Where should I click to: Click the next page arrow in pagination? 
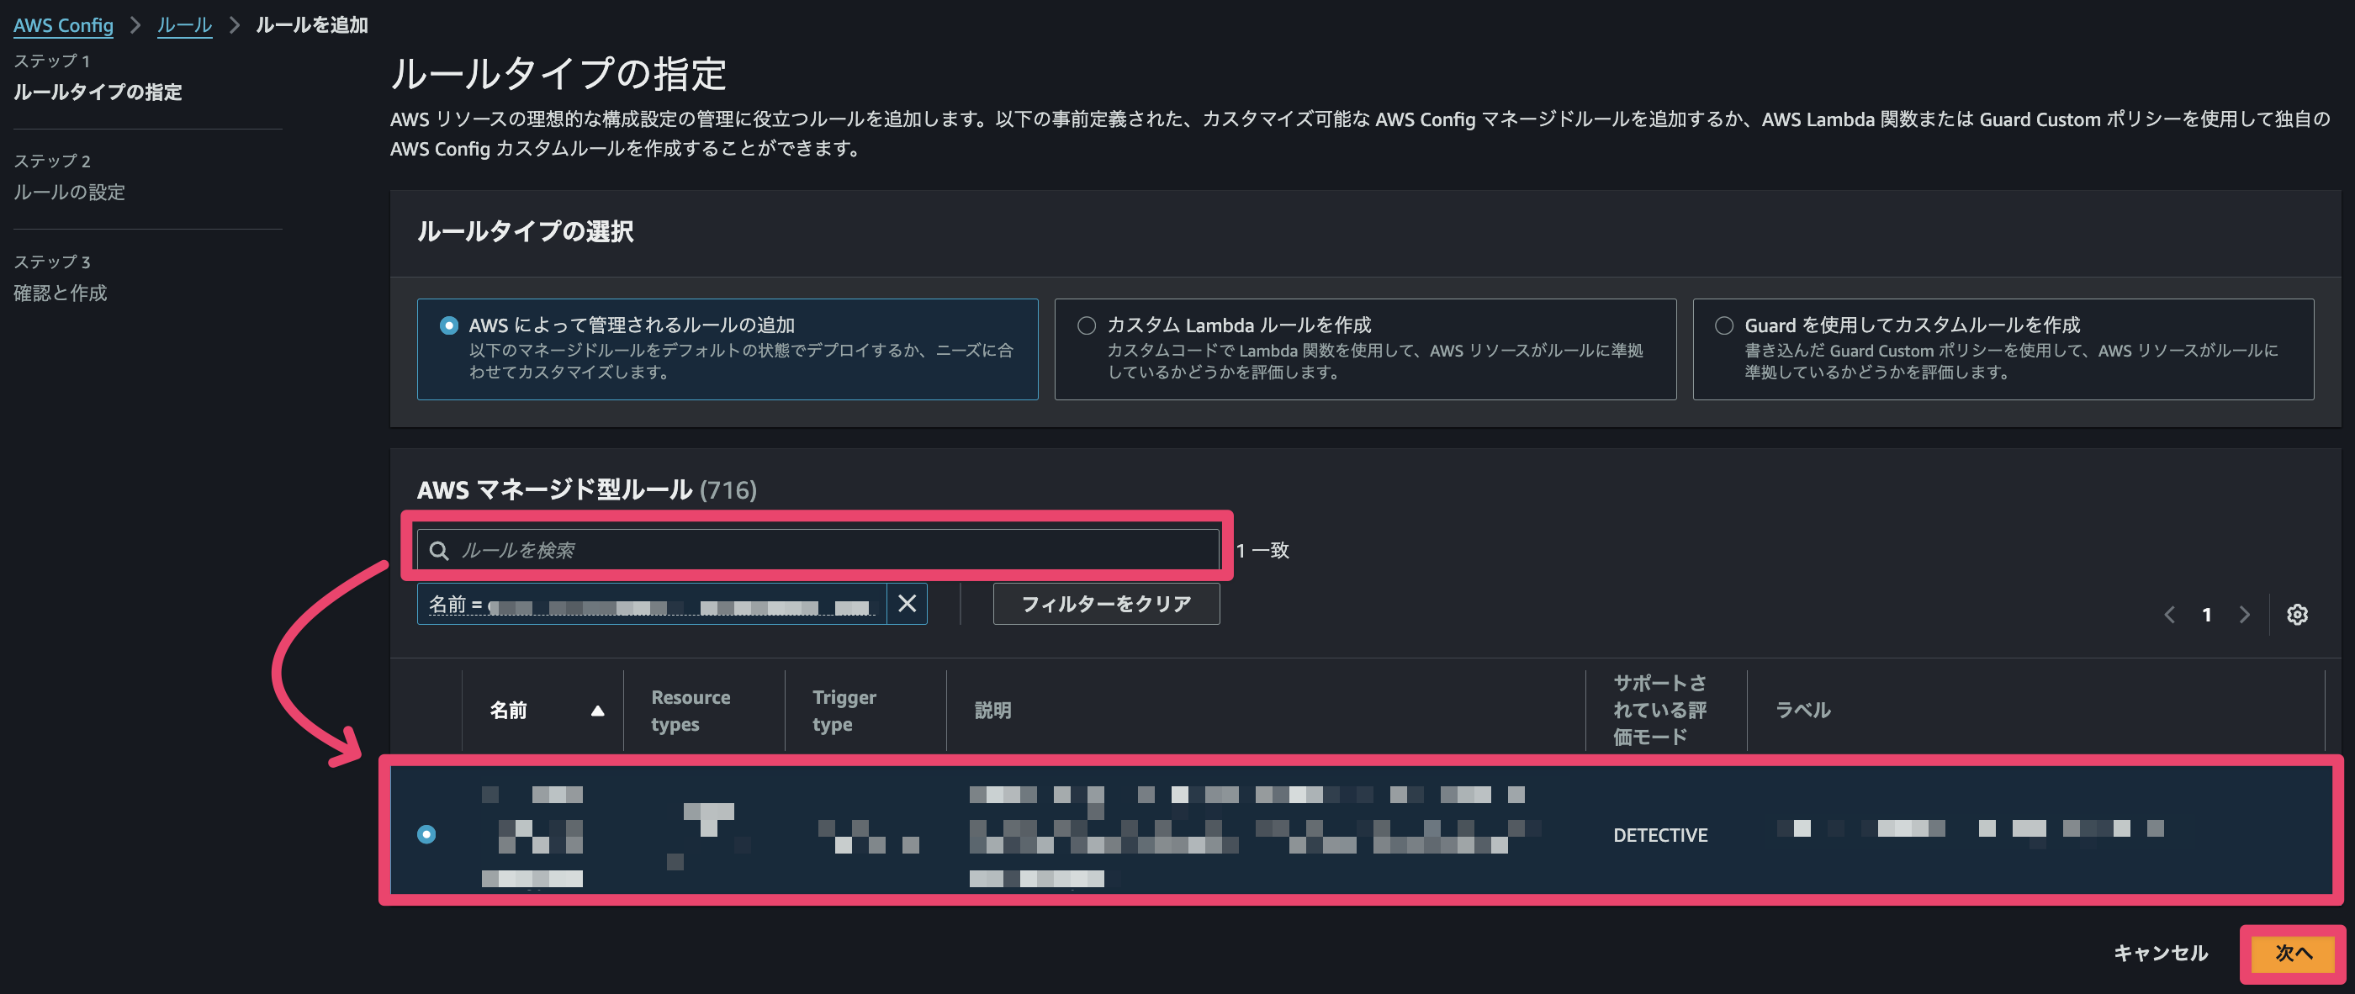2244,615
